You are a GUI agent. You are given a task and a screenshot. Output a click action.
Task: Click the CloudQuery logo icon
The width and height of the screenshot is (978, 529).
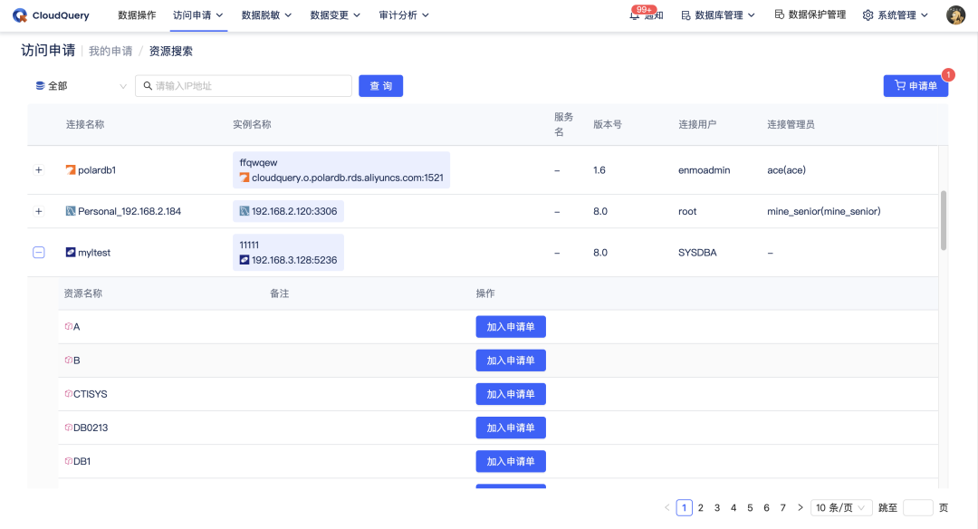(x=20, y=15)
